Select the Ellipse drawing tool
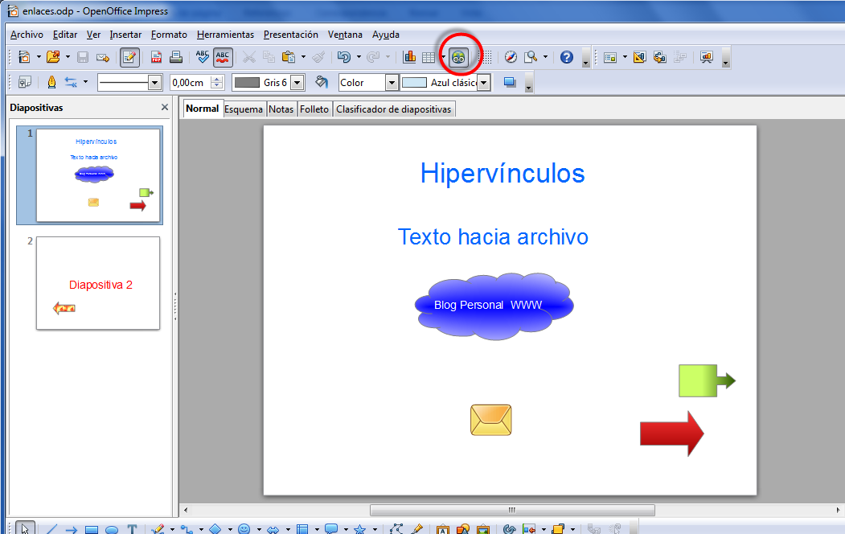The width and height of the screenshot is (845, 534). (112, 530)
